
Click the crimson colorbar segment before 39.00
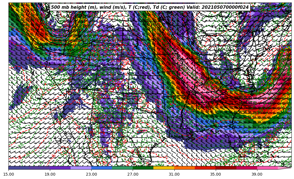pos(246,168)
